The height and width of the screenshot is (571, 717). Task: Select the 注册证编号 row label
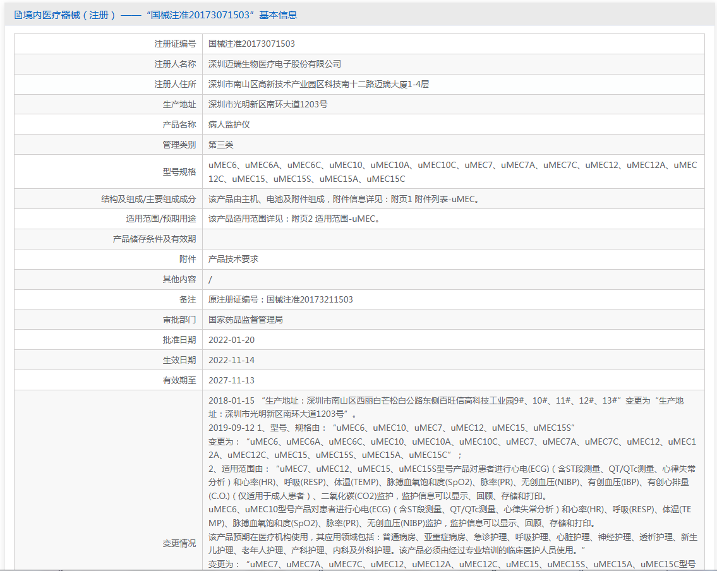coord(175,44)
